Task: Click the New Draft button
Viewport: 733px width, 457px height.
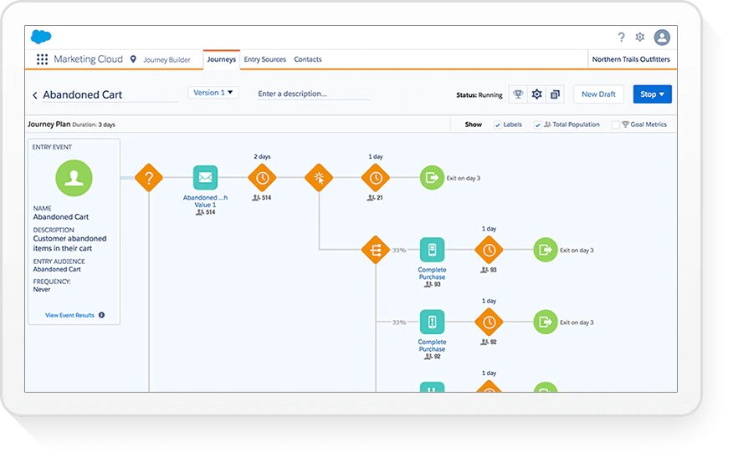Action: tap(598, 94)
